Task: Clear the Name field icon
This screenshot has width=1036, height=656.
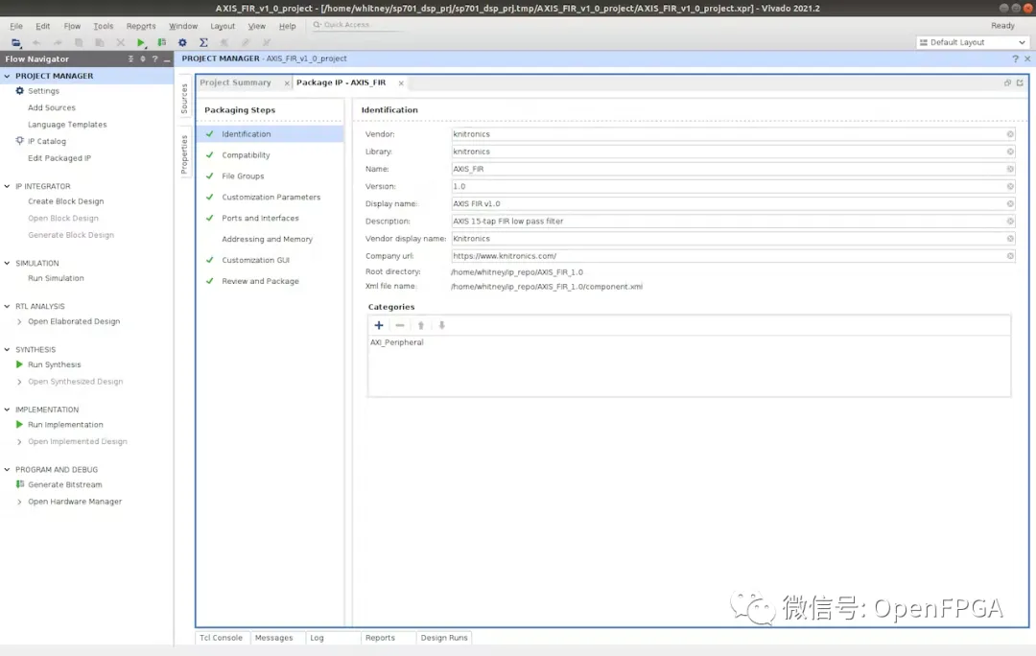Action: click(1010, 169)
